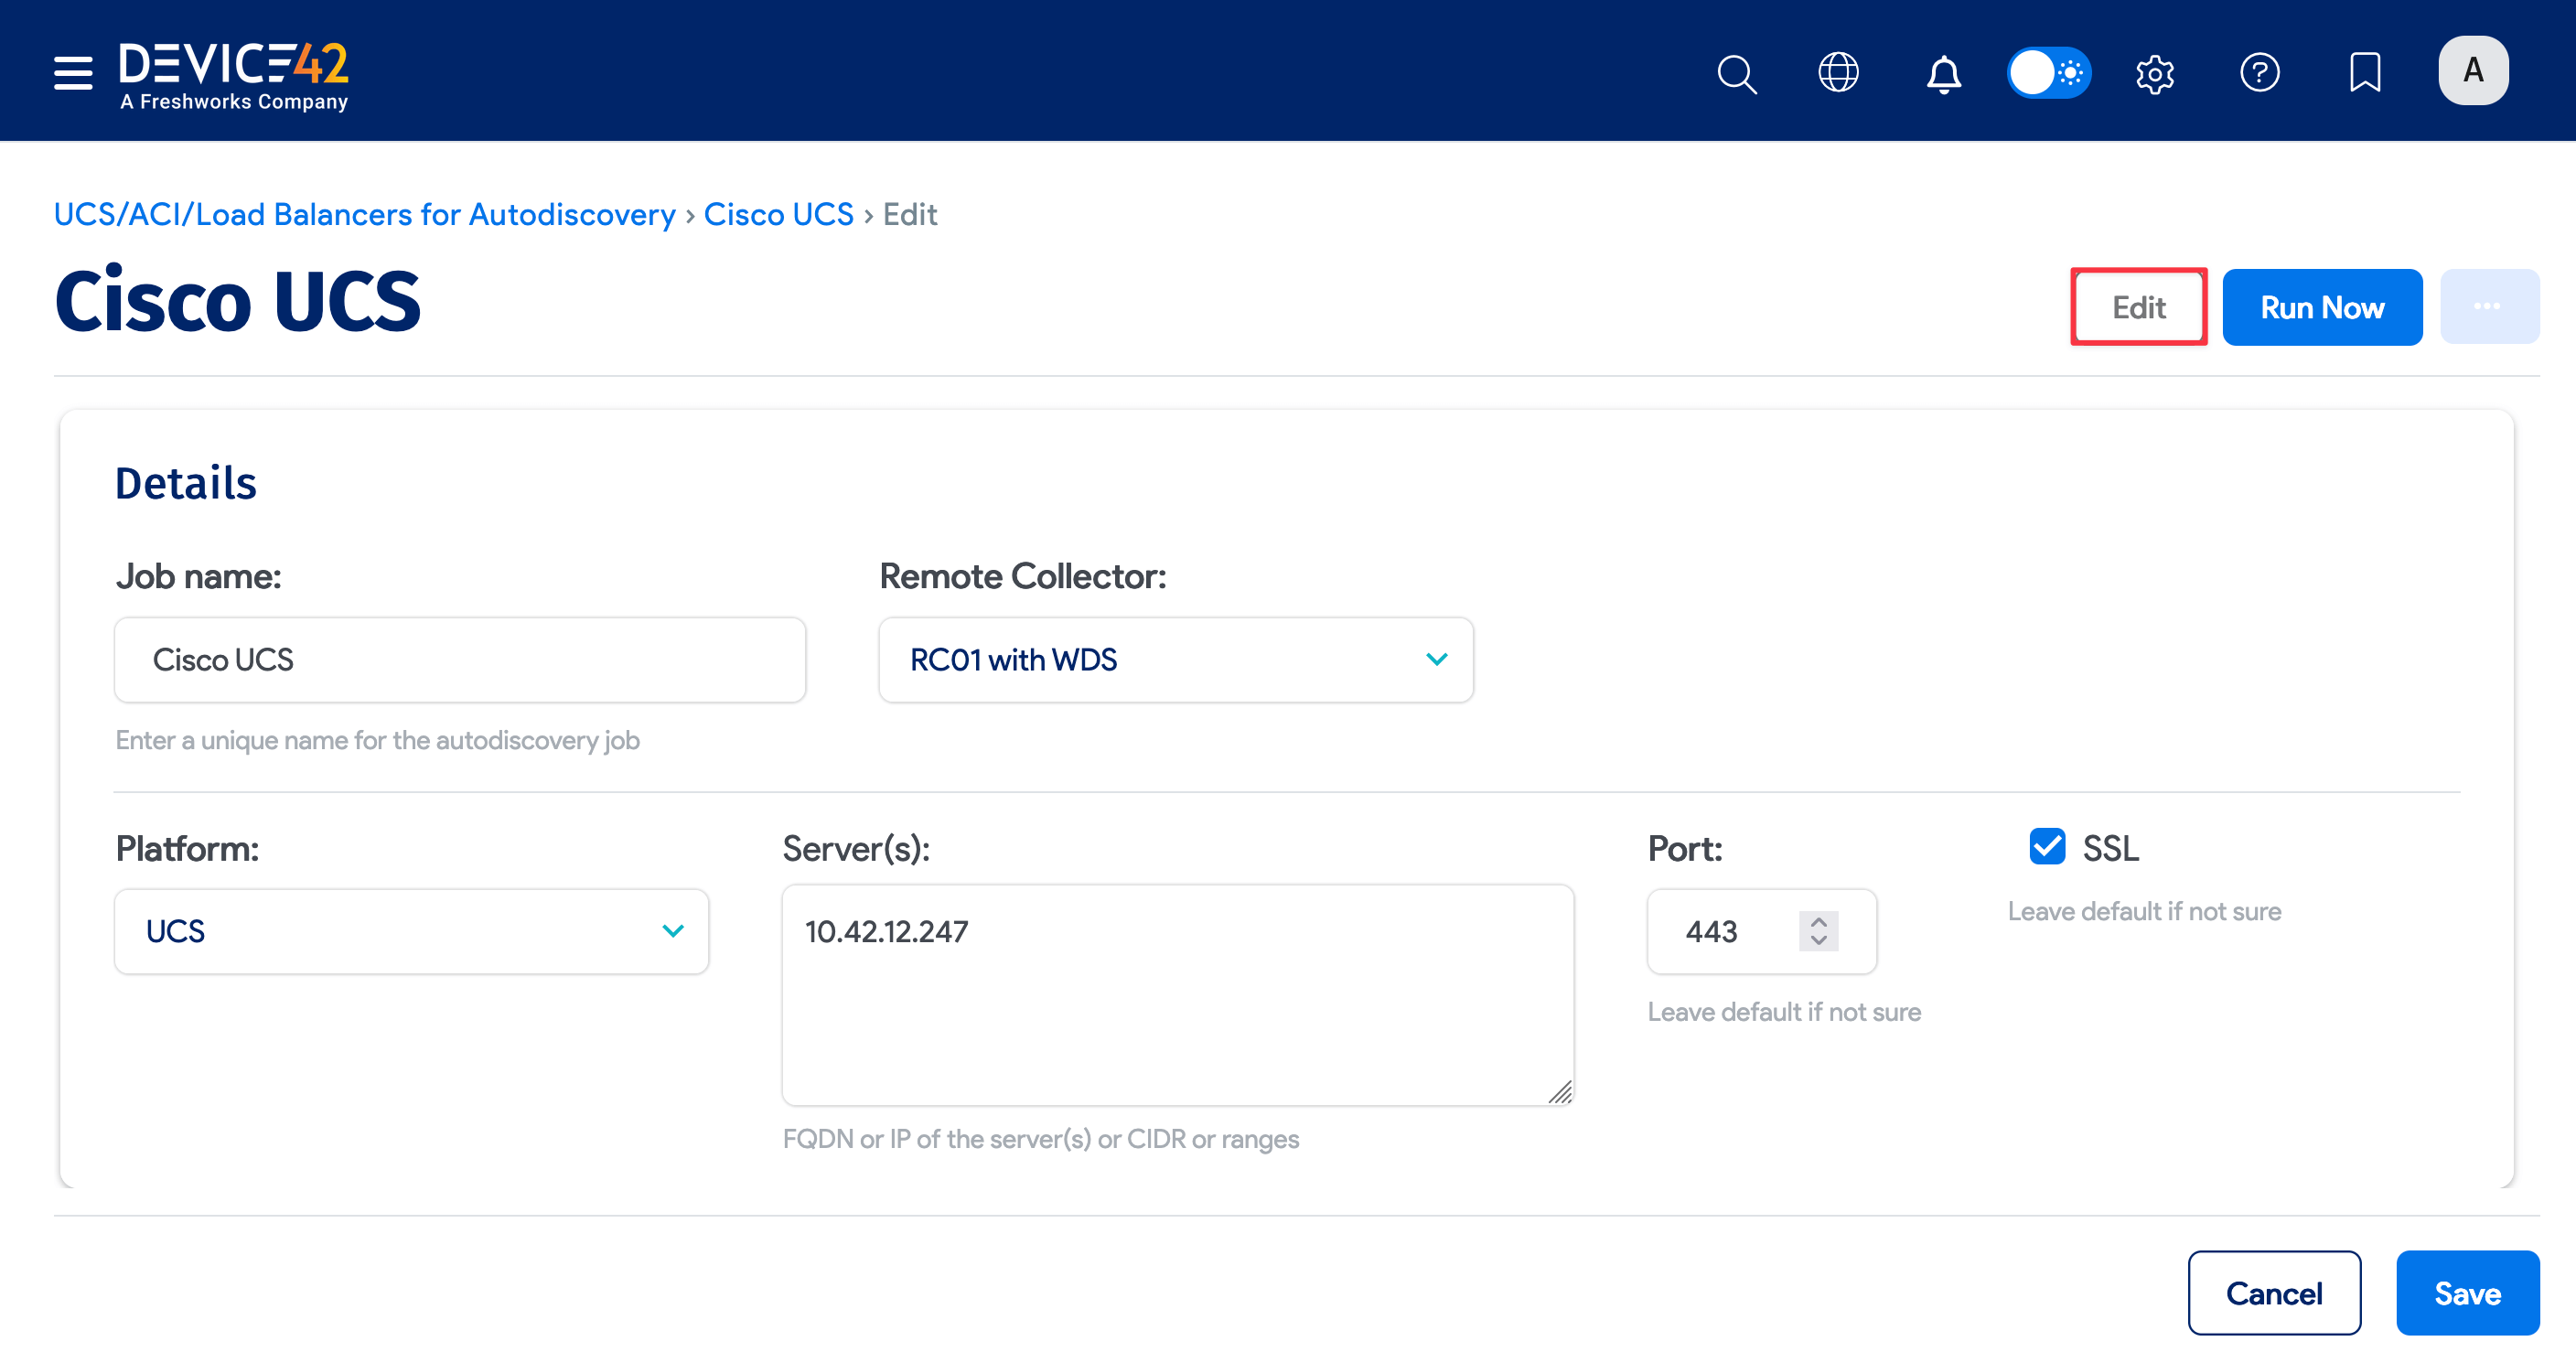Image resolution: width=2576 pixels, height=1352 pixels.
Task: Open the hamburger navigation menu
Action: tap(73, 72)
